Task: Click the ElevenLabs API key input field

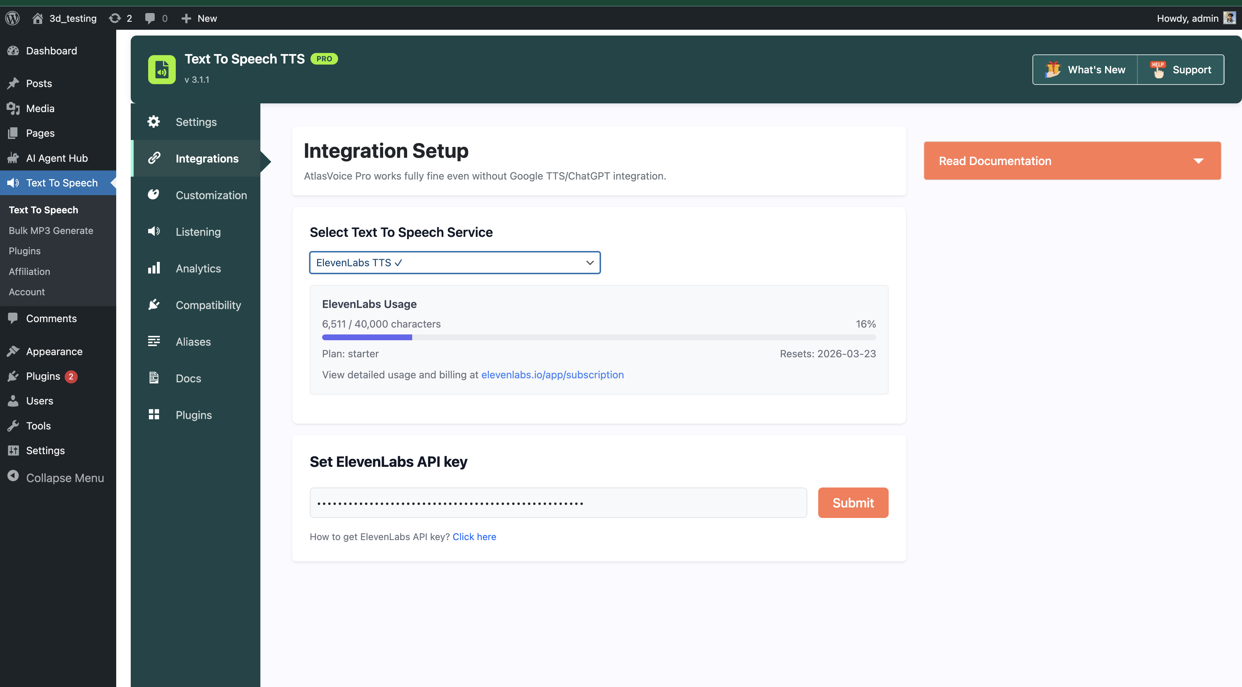Action: 558,502
